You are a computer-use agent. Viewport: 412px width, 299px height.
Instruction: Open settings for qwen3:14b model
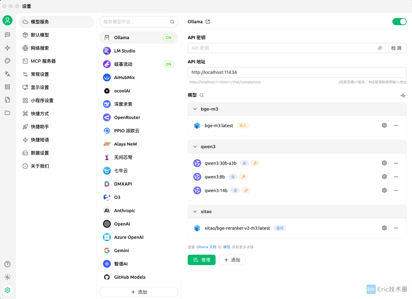[x=384, y=190]
